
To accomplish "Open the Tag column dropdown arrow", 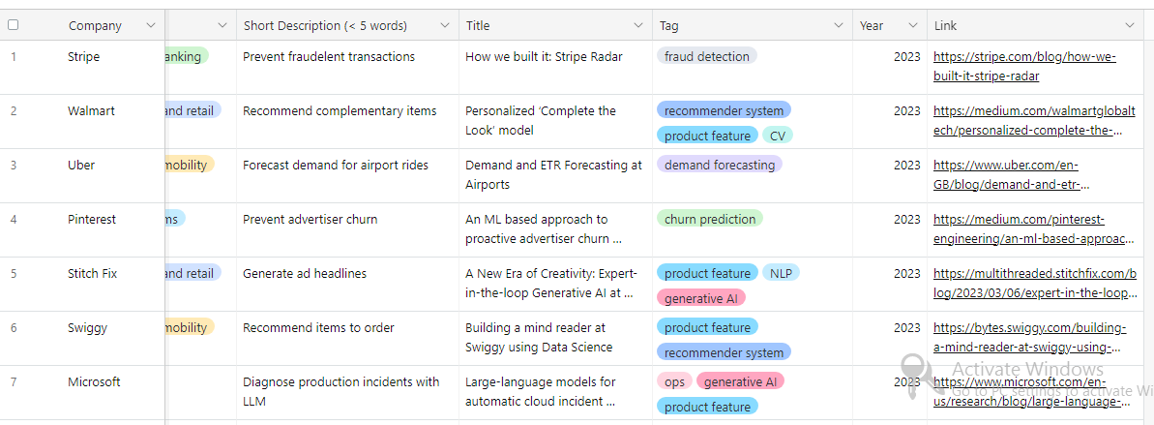I will click(839, 26).
